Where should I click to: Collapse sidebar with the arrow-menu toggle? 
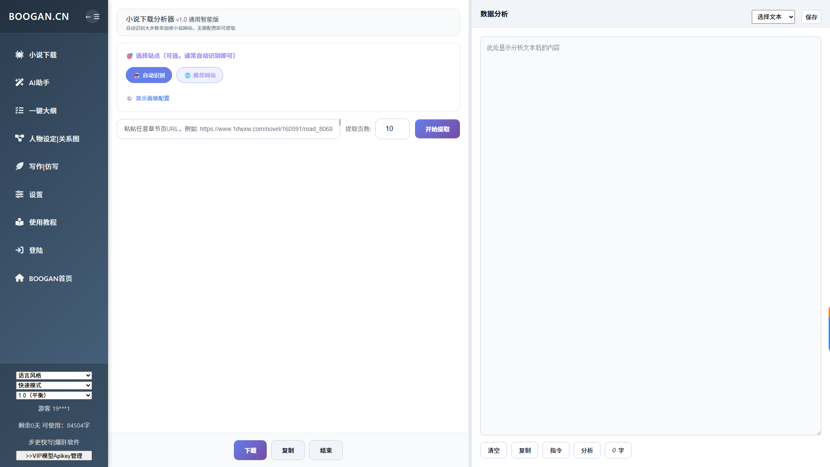point(92,16)
